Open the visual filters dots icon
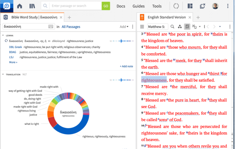Image resolution: width=235 pixels, height=149 pixels. [180, 27]
